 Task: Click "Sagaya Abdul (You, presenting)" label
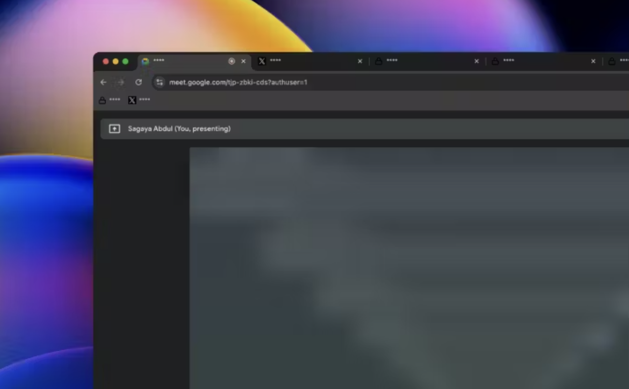(179, 129)
